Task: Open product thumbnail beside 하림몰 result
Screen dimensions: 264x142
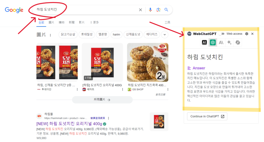Action: [159, 122]
